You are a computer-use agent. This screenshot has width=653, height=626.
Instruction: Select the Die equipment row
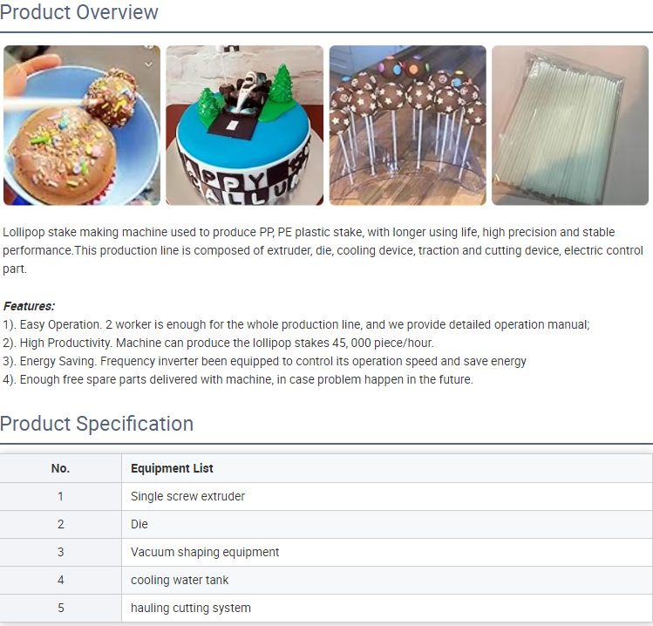(326, 524)
